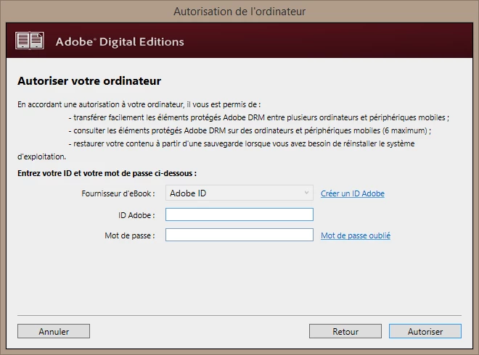Viewport: 479px width, 355px height.
Task: Click the Créer un ID Adobe link
Action: pyautogui.click(x=353, y=193)
